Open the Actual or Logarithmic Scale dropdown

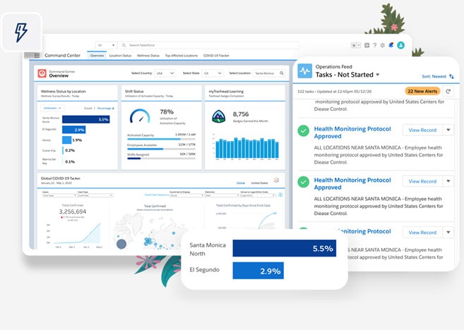258,195
